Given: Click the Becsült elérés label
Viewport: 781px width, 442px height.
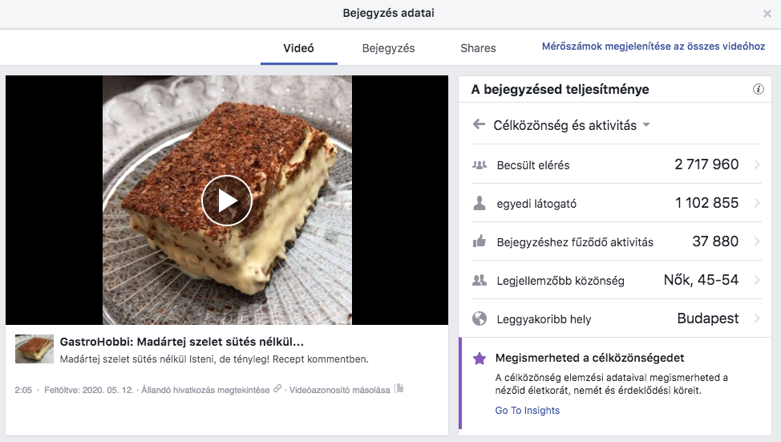Looking at the screenshot, I should [x=533, y=165].
